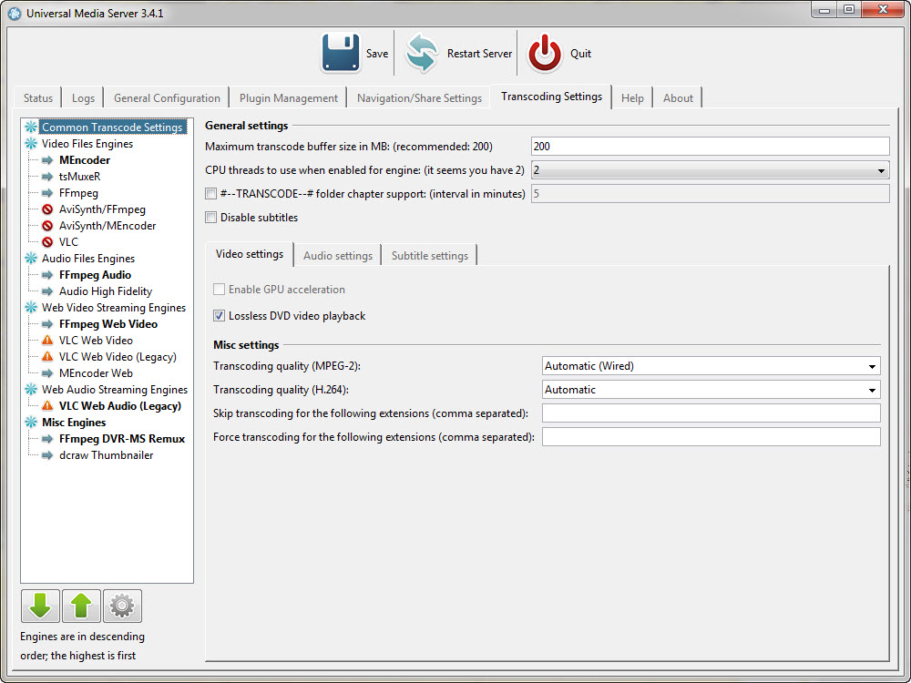Click snowflake icon beside Misc Engines
Viewport: 911px width, 683px height.
(x=31, y=423)
